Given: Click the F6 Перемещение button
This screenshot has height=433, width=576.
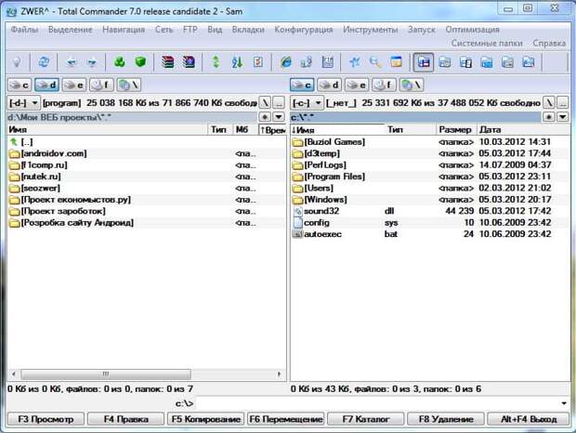Looking at the screenshot, I should tap(286, 419).
